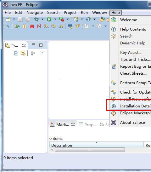Image resolution: width=151 pixels, height=172 pixels.
Task: Click the New Servlet icon
Action: pos(88,19)
